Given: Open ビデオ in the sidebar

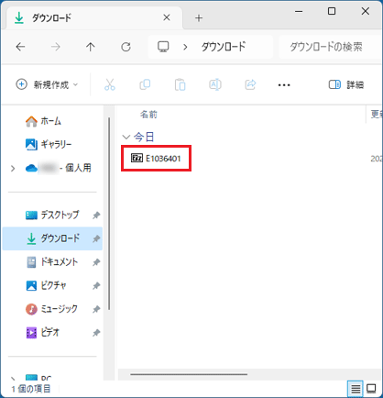Looking at the screenshot, I should pos(42,332).
